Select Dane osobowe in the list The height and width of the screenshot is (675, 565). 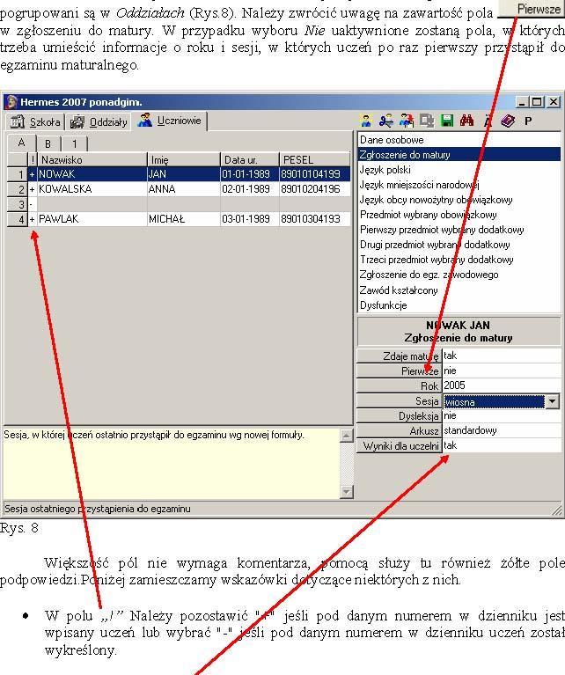[459, 140]
